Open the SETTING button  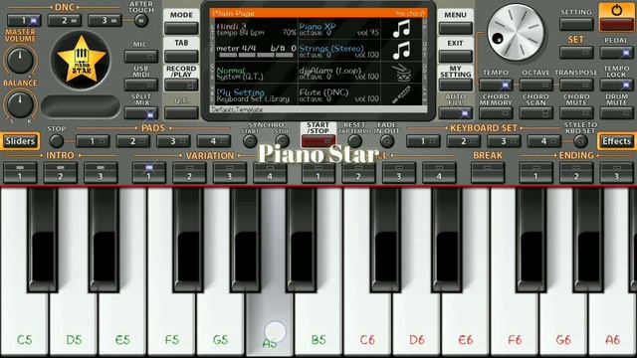(x=576, y=24)
